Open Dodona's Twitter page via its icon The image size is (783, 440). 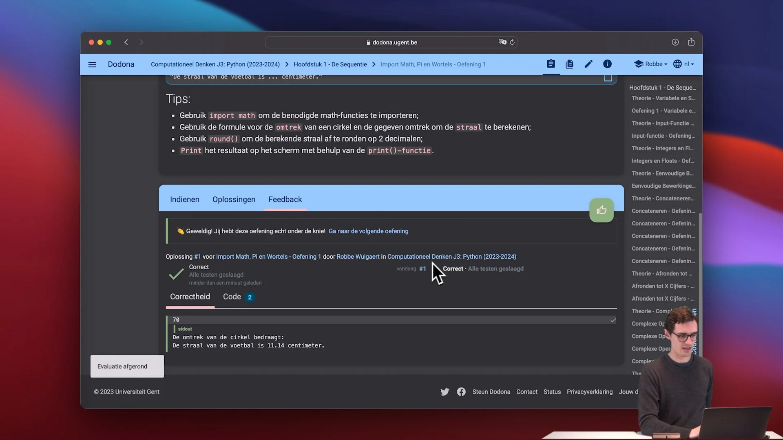(x=445, y=392)
